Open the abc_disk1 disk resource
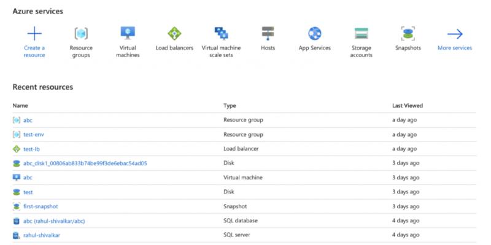Viewport: 491px width, 245px height. tap(85, 164)
